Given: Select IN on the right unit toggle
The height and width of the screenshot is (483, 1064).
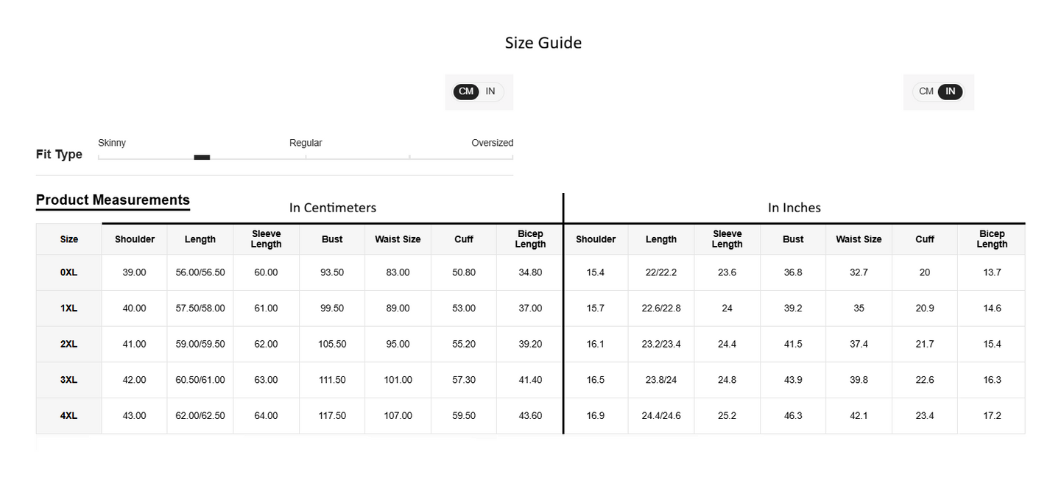Looking at the screenshot, I should tap(951, 91).
